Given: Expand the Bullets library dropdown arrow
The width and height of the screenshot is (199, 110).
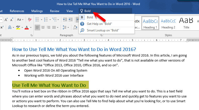Looking at the screenshot, I should coord(41,20).
